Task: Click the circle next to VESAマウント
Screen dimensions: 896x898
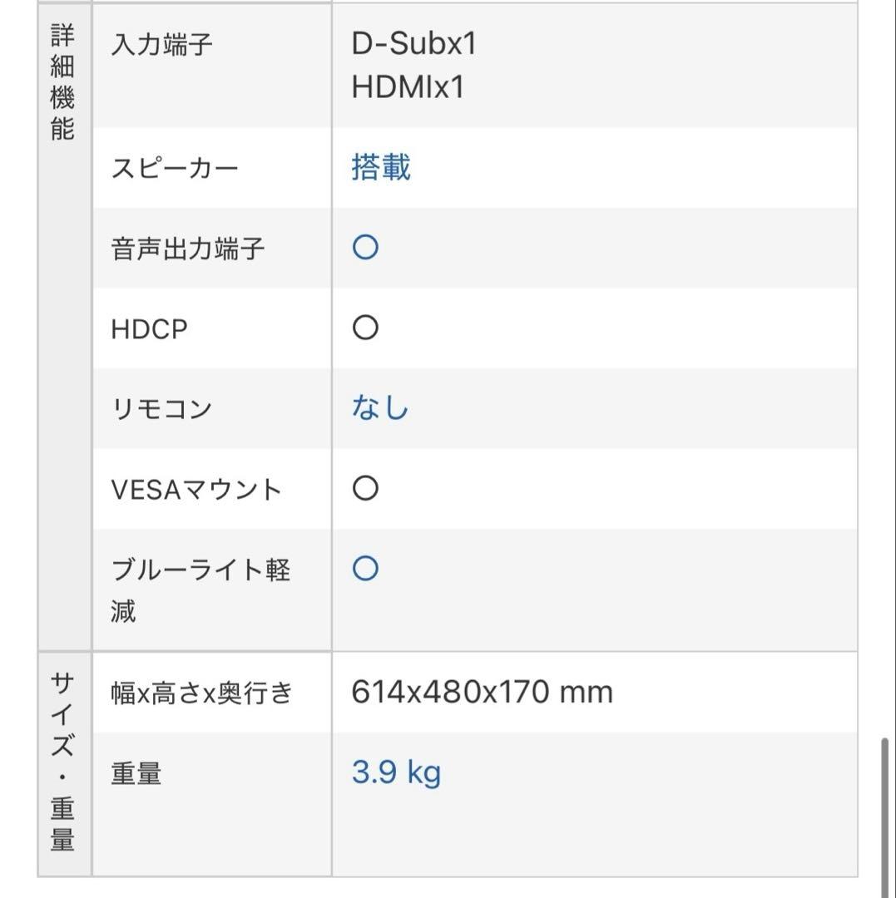Action: tap(365, 489)
